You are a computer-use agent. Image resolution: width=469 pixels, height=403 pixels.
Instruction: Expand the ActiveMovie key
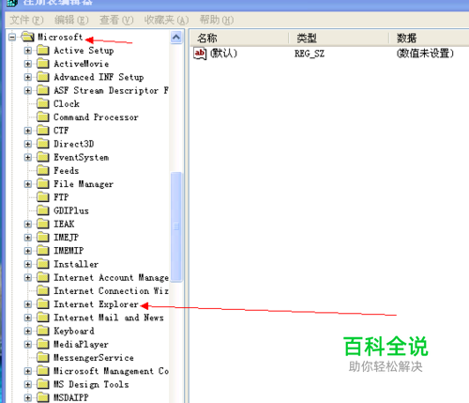(28, 64)
